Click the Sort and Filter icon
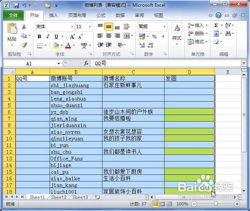This screenshot has width=250, height=211. (228, 25)
